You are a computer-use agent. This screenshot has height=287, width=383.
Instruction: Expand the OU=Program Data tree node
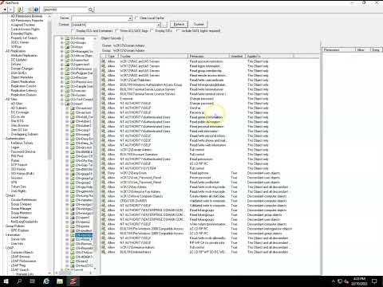[62, 73]
